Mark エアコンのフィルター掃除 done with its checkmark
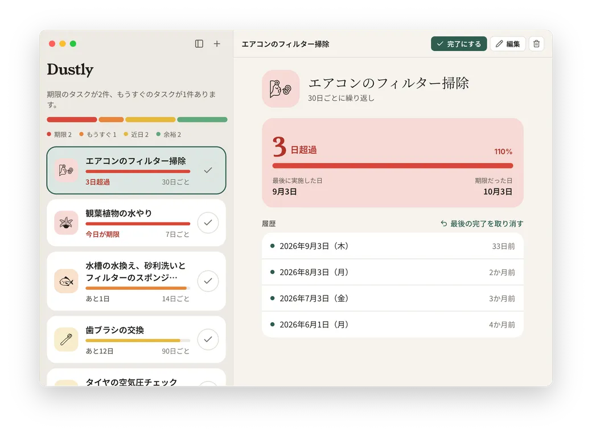Viewport: 592px width, 435px height. tap(208, 170)
